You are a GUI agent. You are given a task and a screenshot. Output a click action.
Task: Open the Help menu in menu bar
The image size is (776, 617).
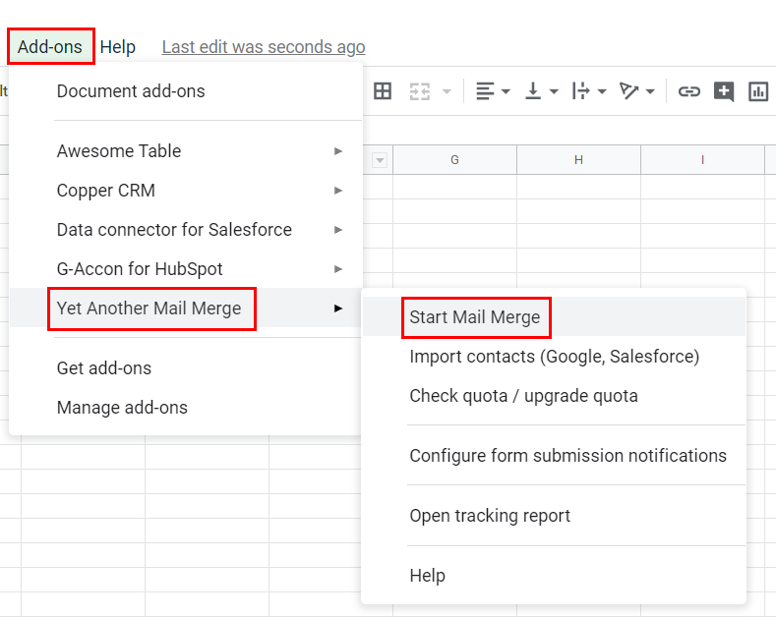[118, 47]
